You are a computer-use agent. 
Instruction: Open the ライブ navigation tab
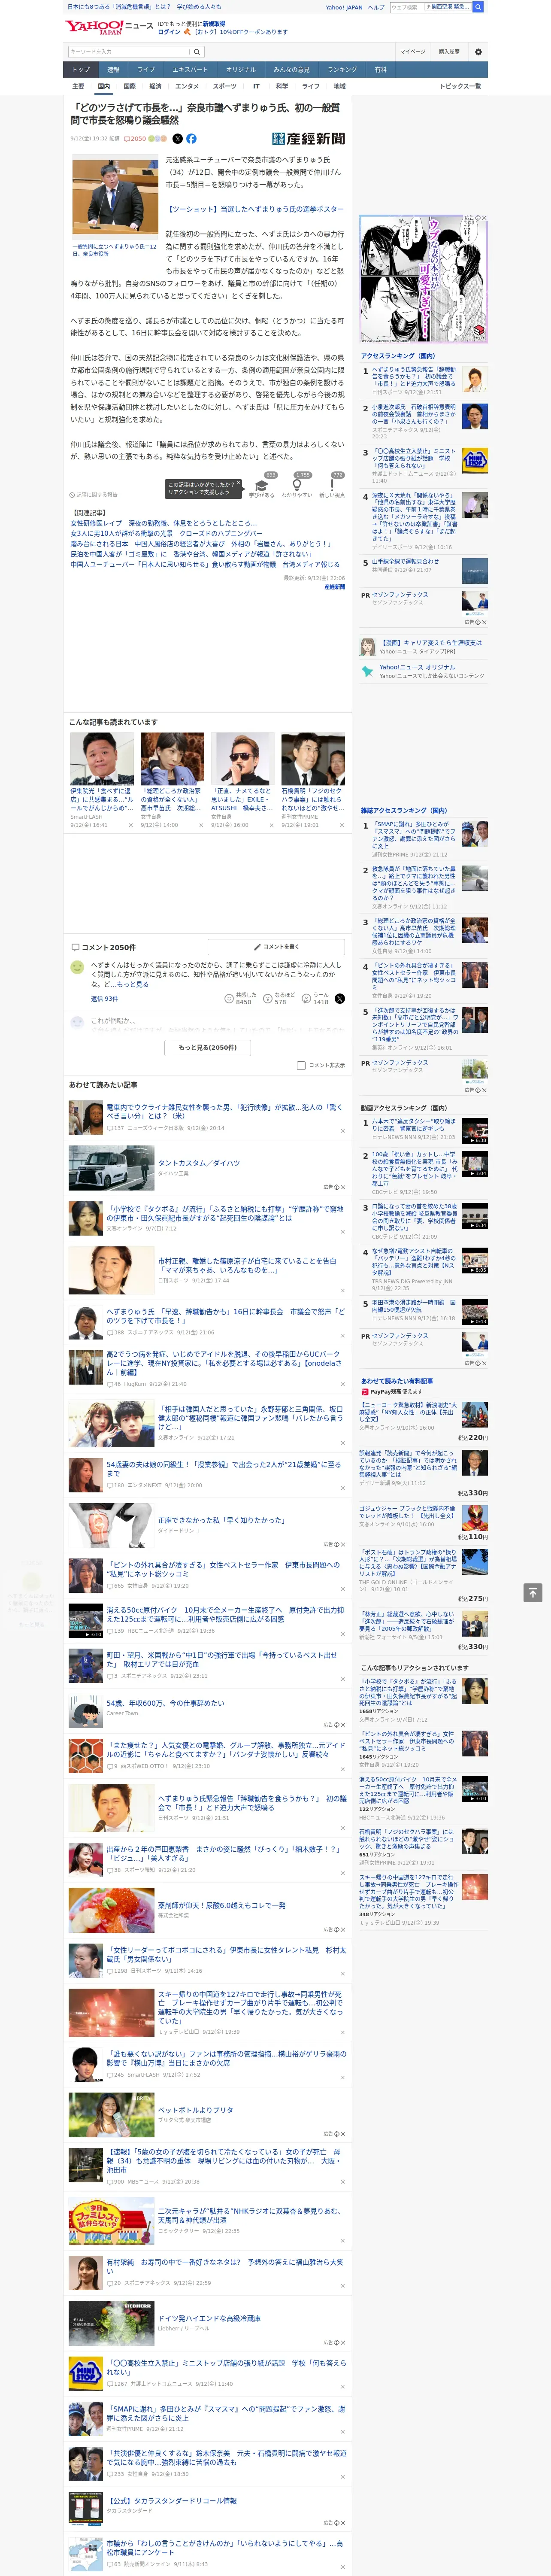[x=146, y=69]
